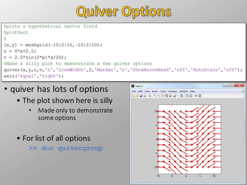Click the 'u = 0*x+2.5;' code line
This screenshot has height=185, width=247.
click(20, 51)
